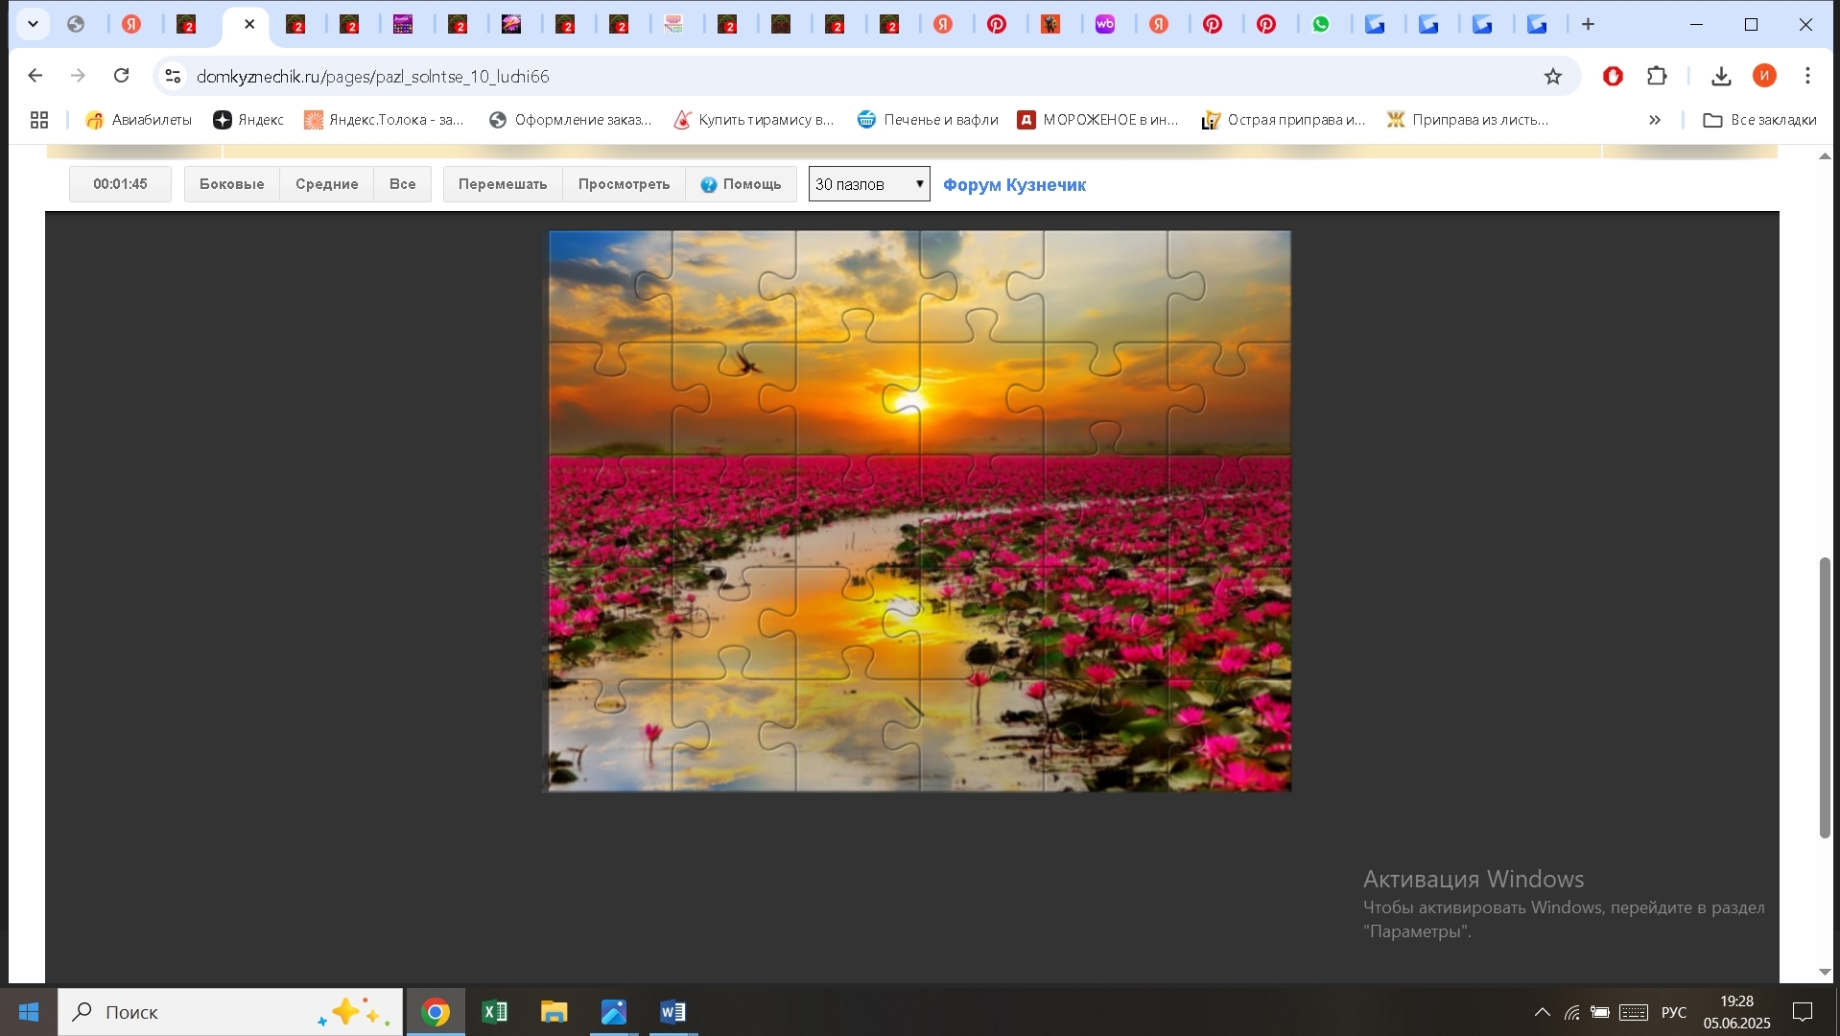Bookmark this page with the star
The height and width of the screenshot is (1036, 1840).
(x=1553, y=76)
